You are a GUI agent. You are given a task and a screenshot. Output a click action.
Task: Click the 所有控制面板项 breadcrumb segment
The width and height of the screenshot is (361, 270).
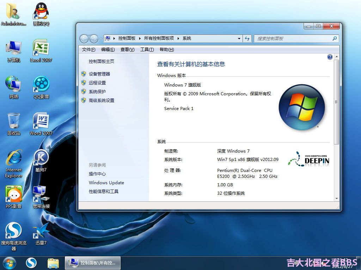pos(159,38)
